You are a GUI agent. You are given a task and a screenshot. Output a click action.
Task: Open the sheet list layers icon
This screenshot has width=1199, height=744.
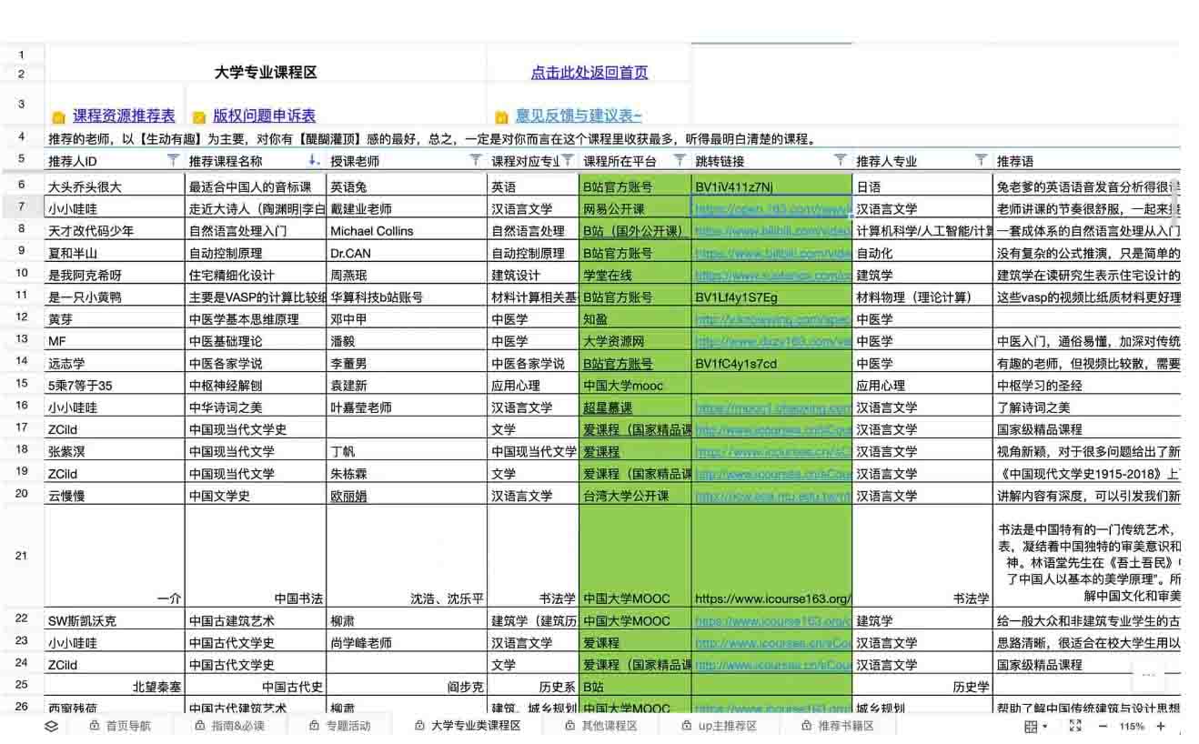tap(51, 726)
